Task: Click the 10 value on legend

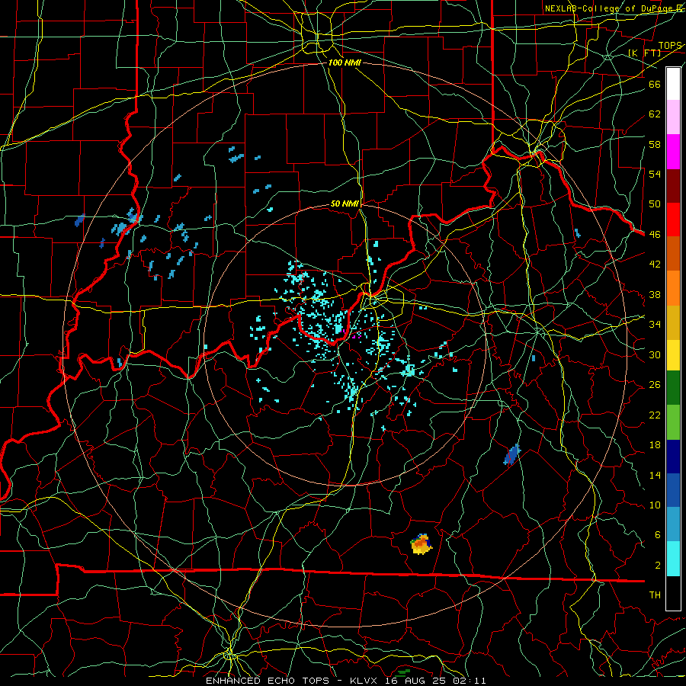Action: click(655, 505)
